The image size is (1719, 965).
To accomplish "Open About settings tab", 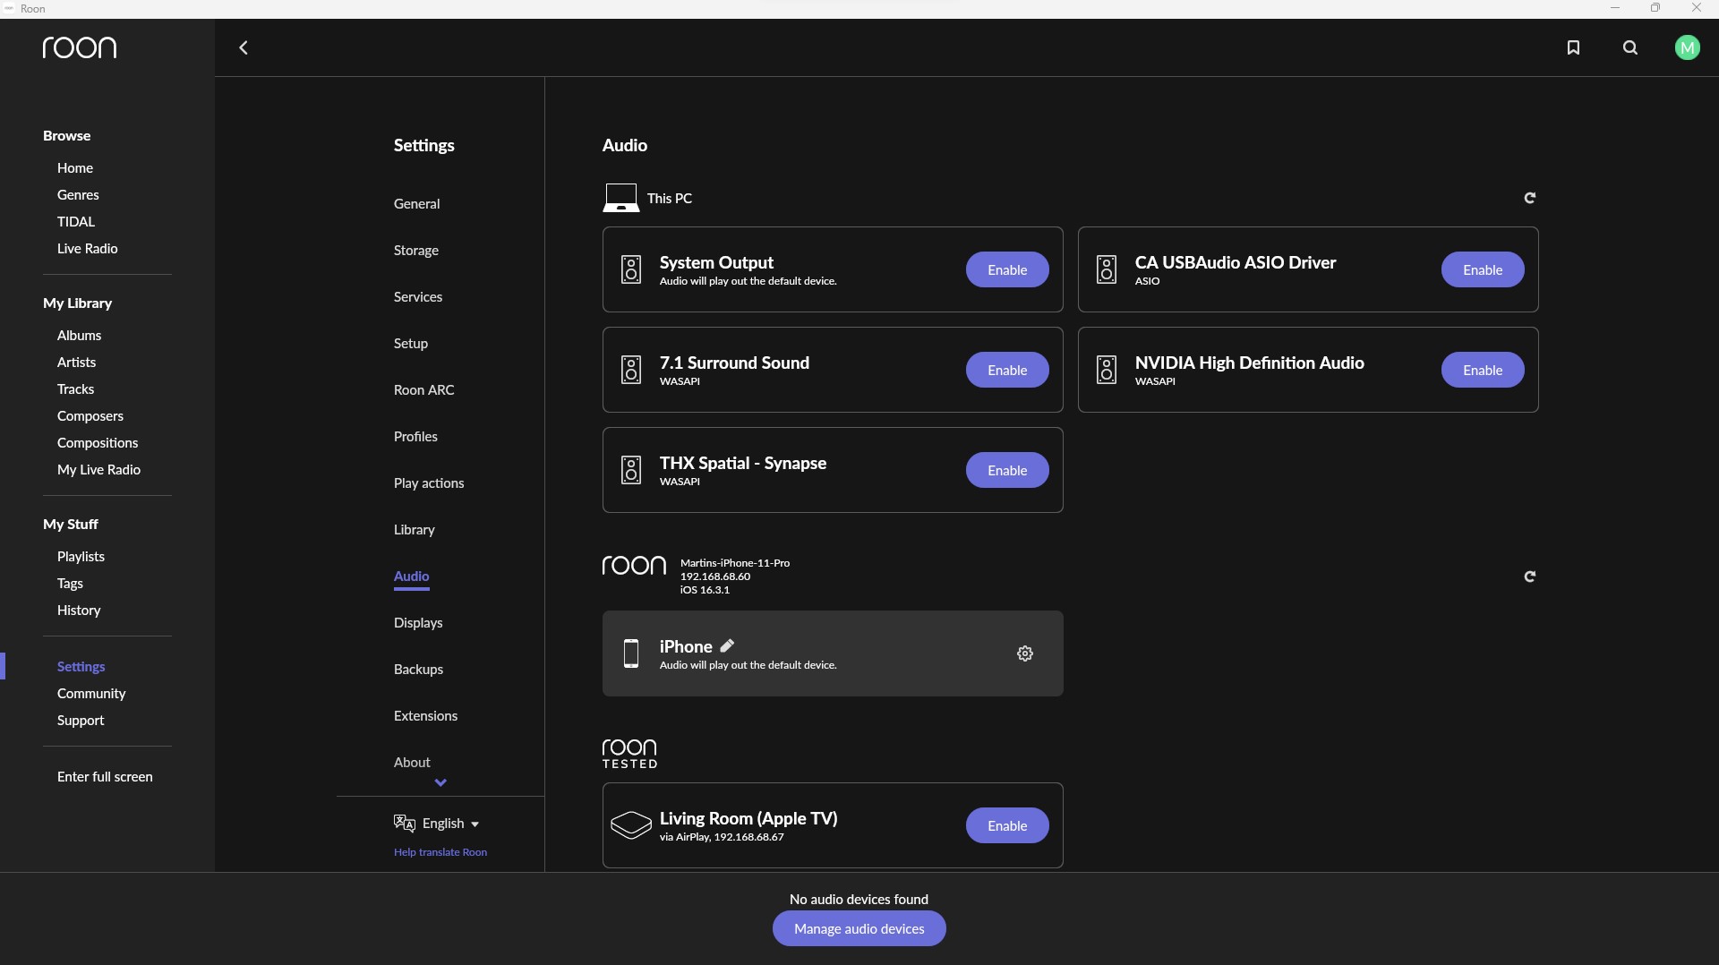I will (x=412, y=763).
